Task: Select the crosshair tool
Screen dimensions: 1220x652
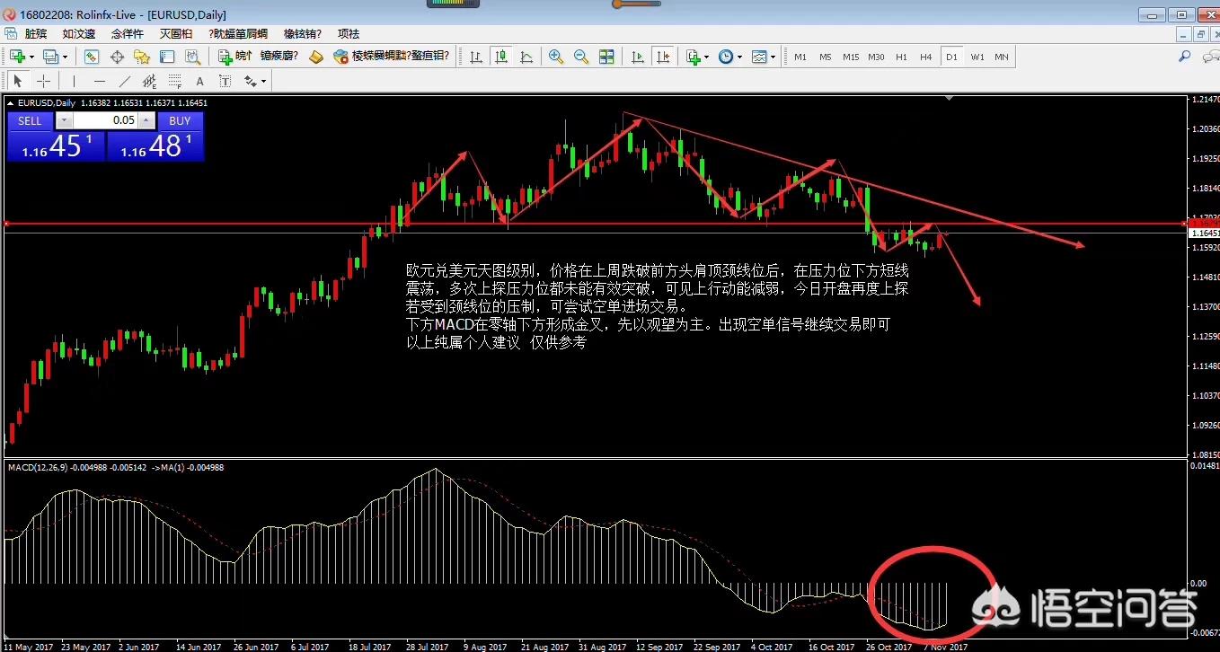Action: pos(43,81)
